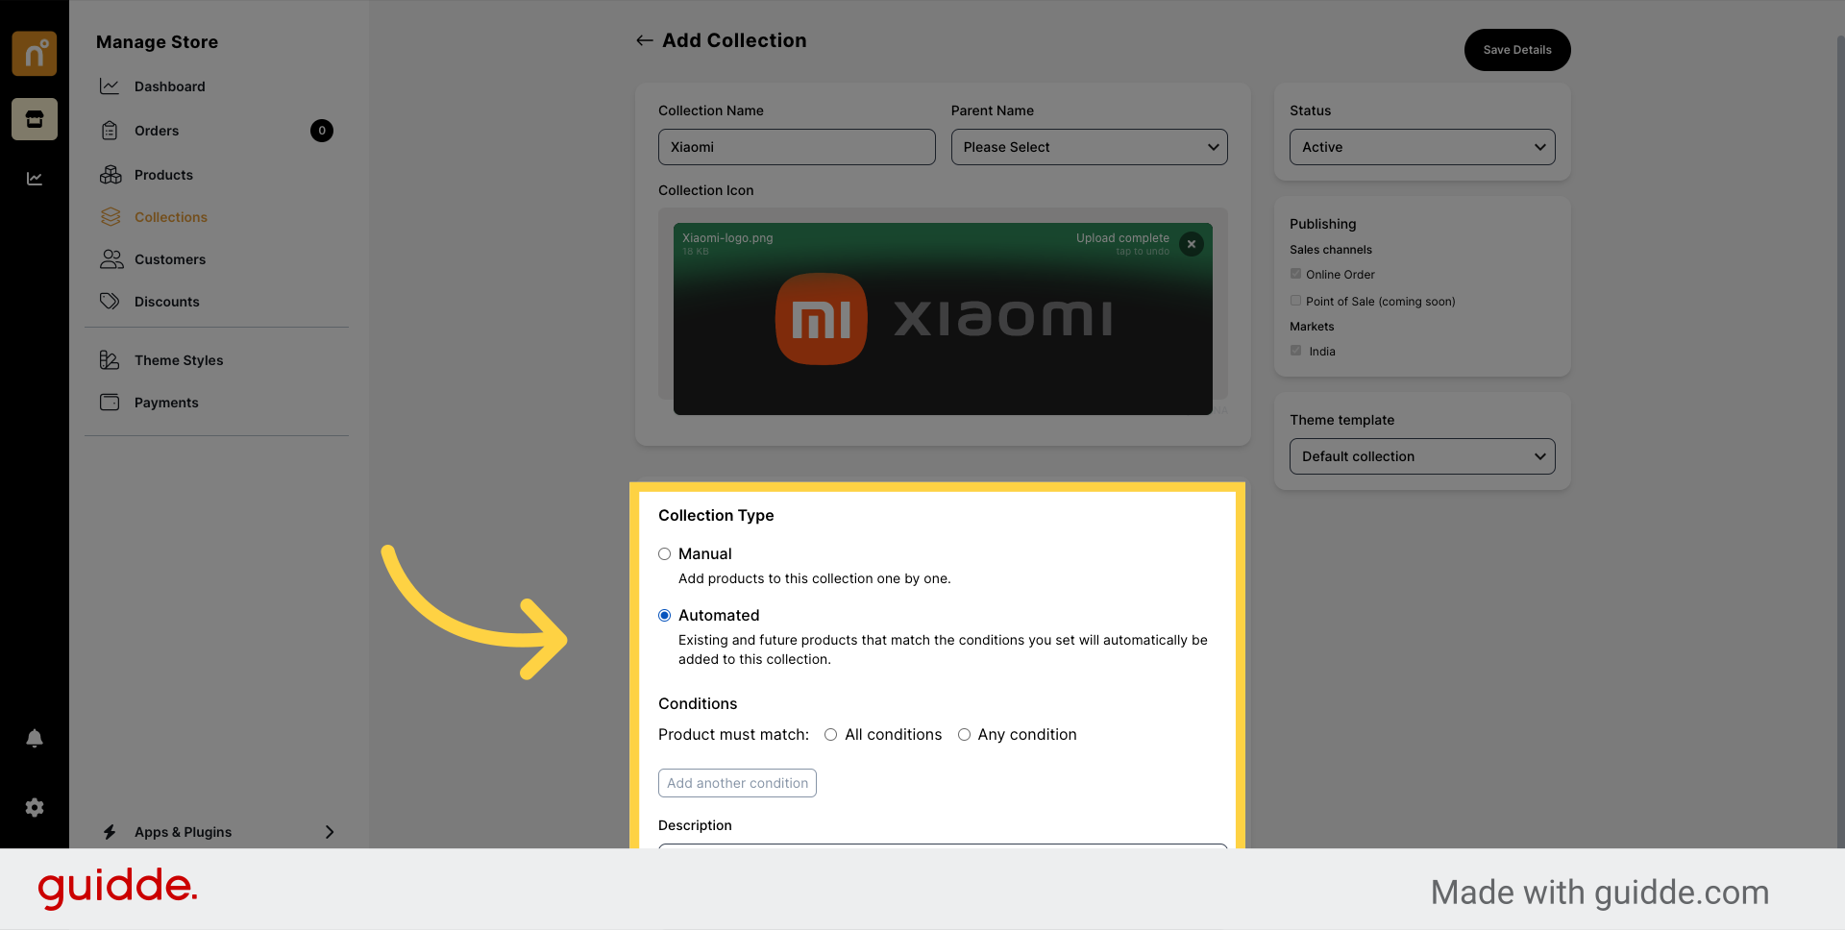Screen dimensions: 1845x930
Task: Click the Collections stack icon
Action: click(111, 217)
